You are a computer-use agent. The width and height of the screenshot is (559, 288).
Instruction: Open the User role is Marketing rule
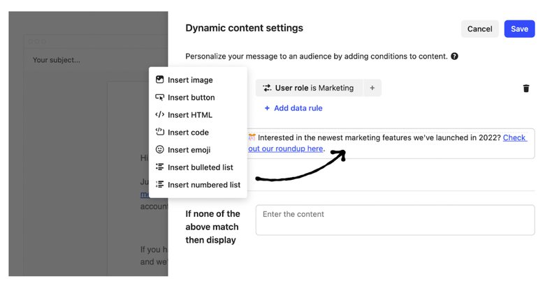click(309, 88)
